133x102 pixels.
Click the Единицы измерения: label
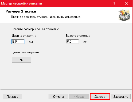[x=26, y=52]
